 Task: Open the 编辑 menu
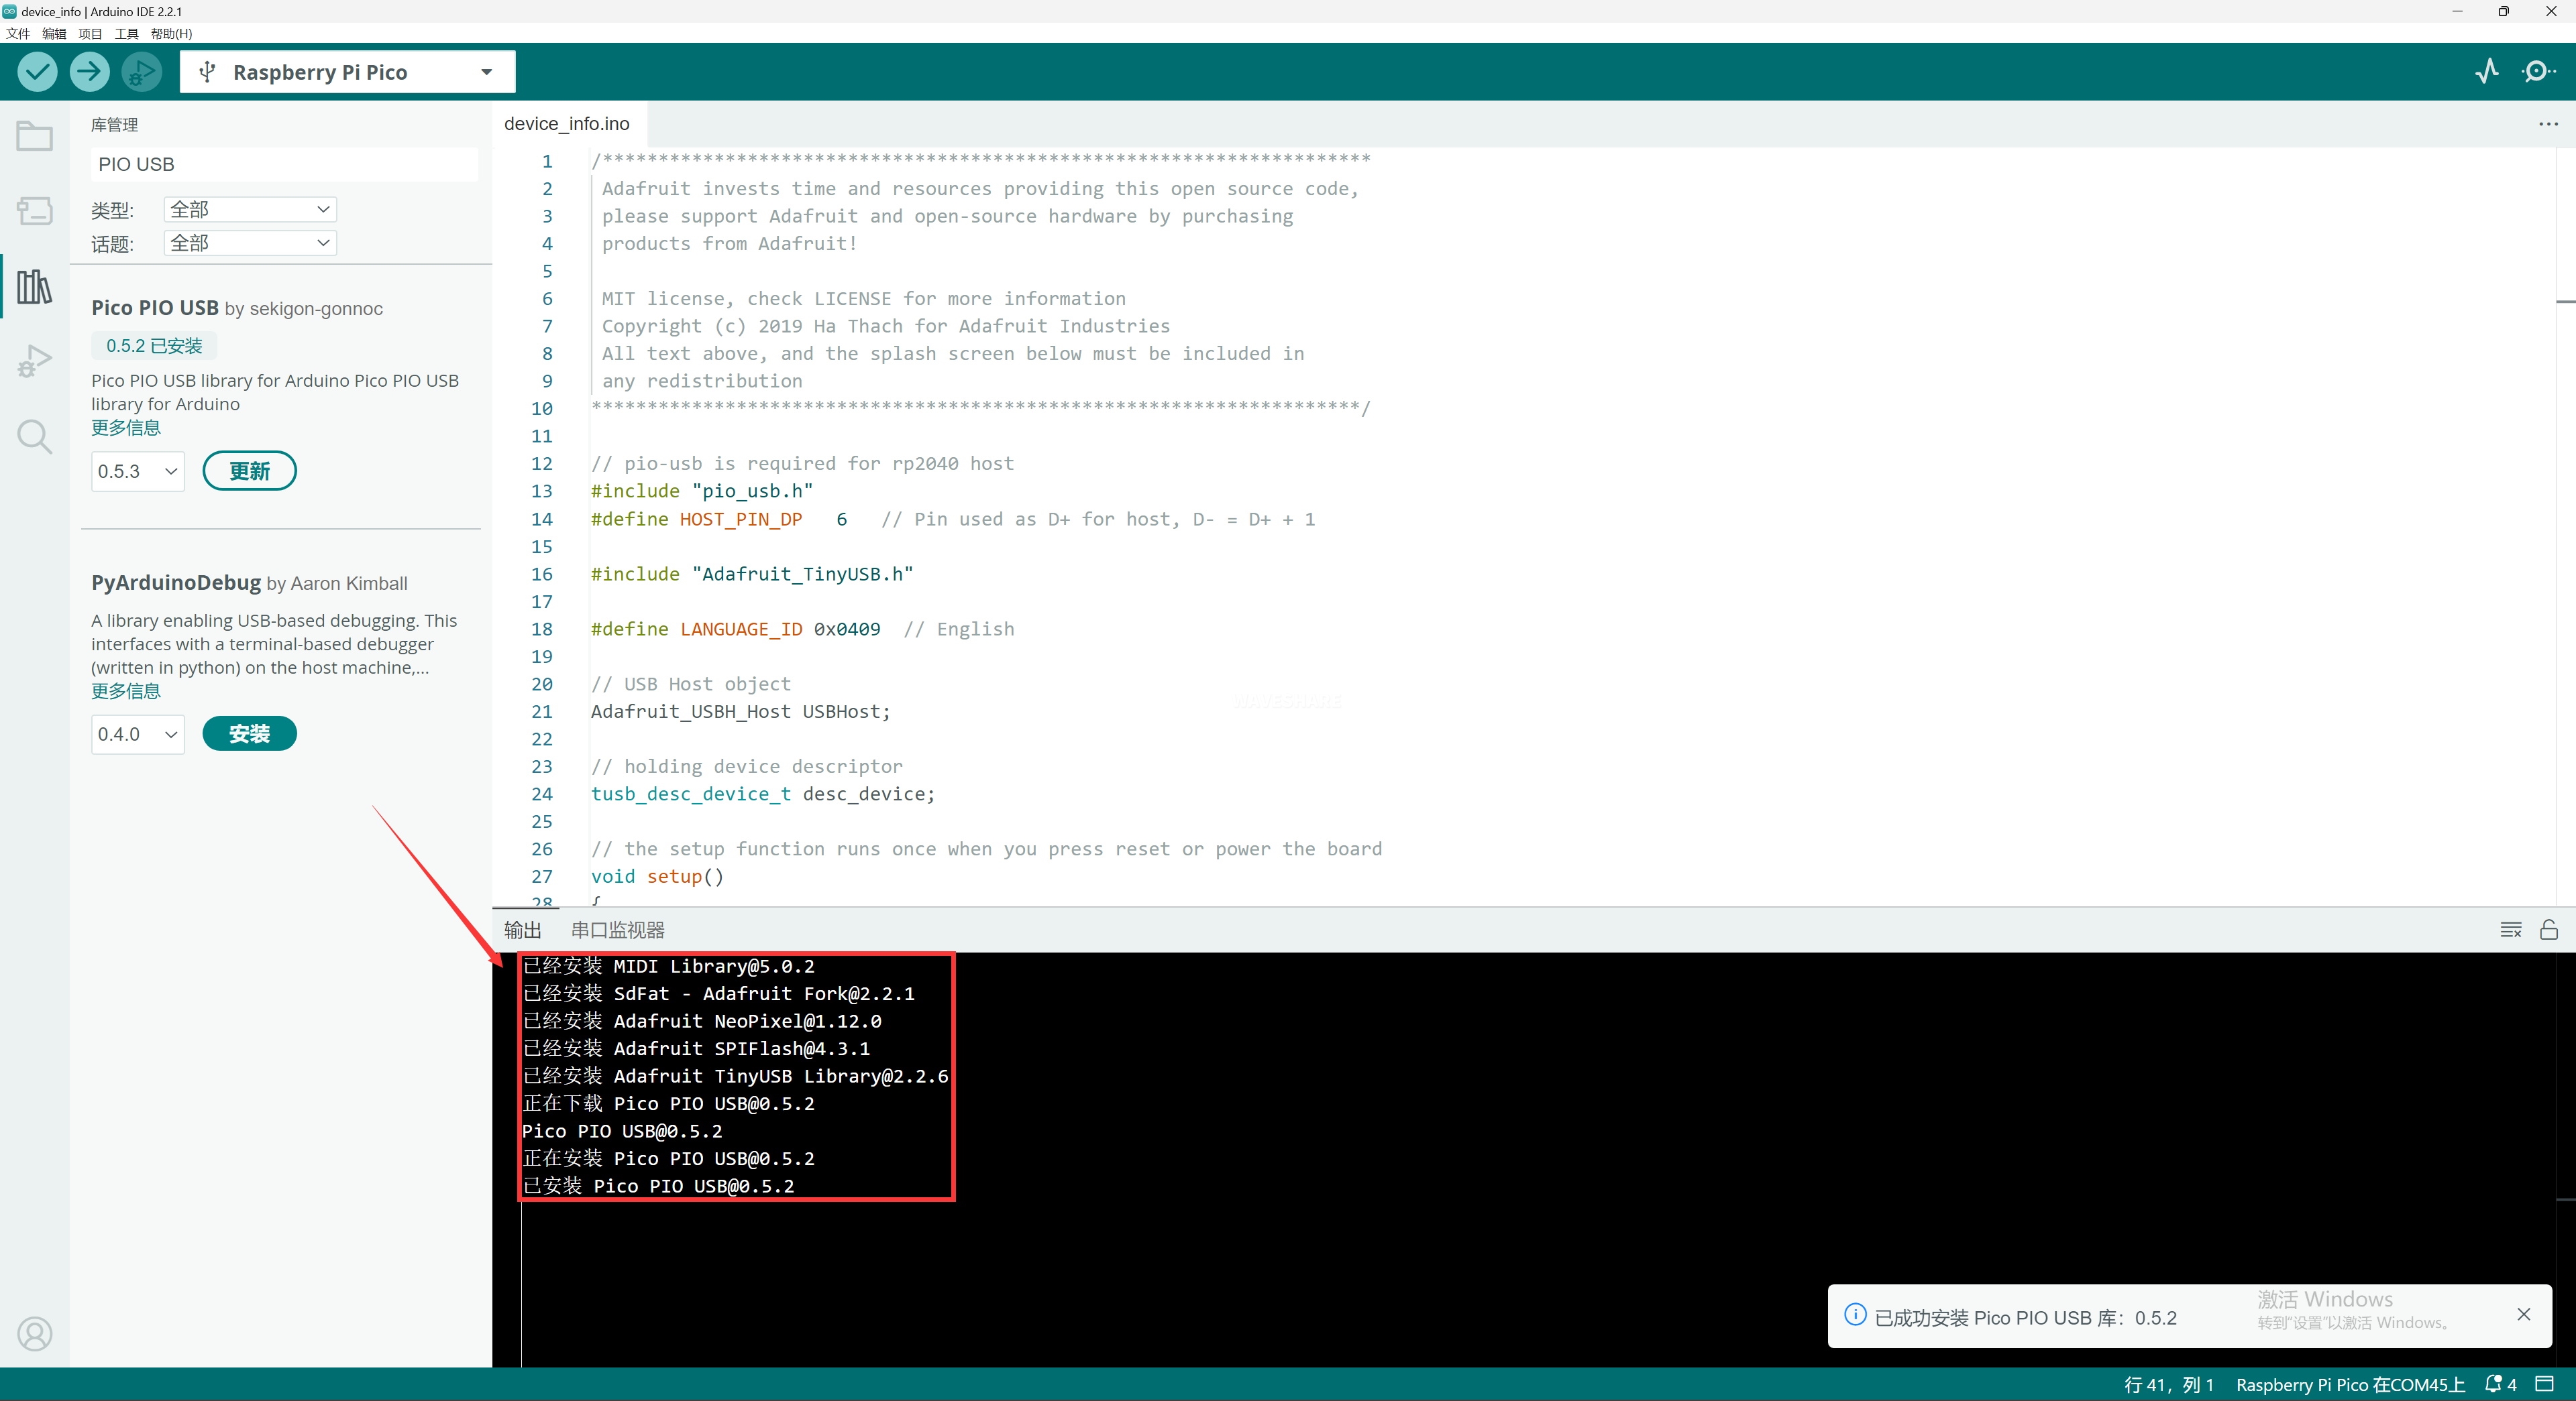pyautogui.click(x=54, y=33)
